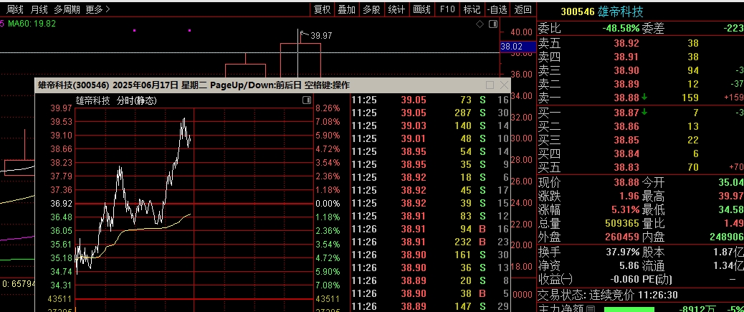Screen dimensions: 744x312
Task: Click the 标记 mark button
Action: click(x=472, y=9)
